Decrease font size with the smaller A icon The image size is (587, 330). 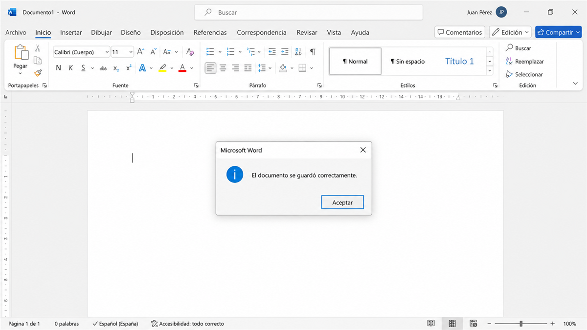click(153, 52)
